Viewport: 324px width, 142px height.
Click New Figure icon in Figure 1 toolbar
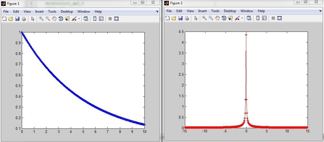pos(4,19)
